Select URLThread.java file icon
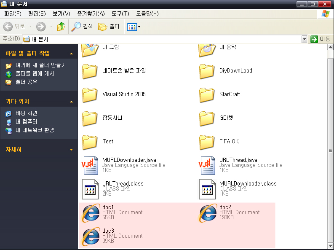The image size is (334, 250). tap(207, 165)
